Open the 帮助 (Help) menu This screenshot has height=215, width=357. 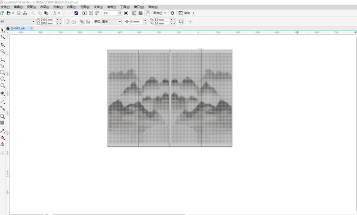153,7
